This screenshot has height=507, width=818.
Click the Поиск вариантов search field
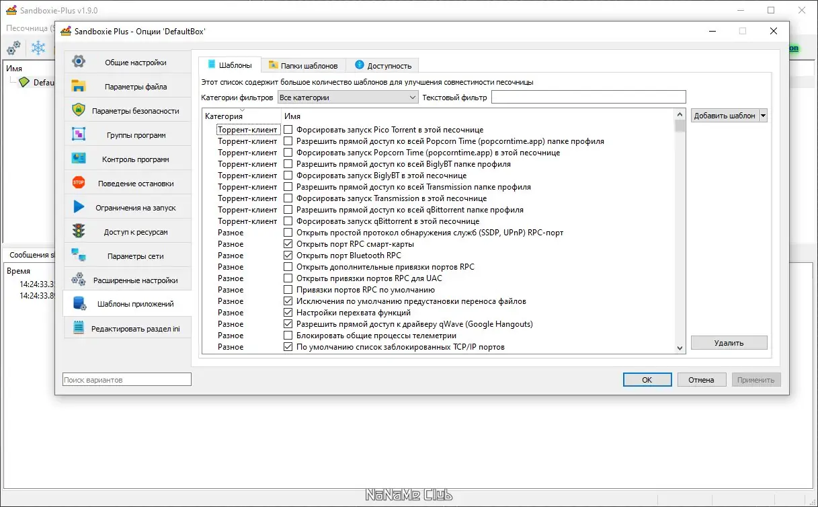(126, 380)
